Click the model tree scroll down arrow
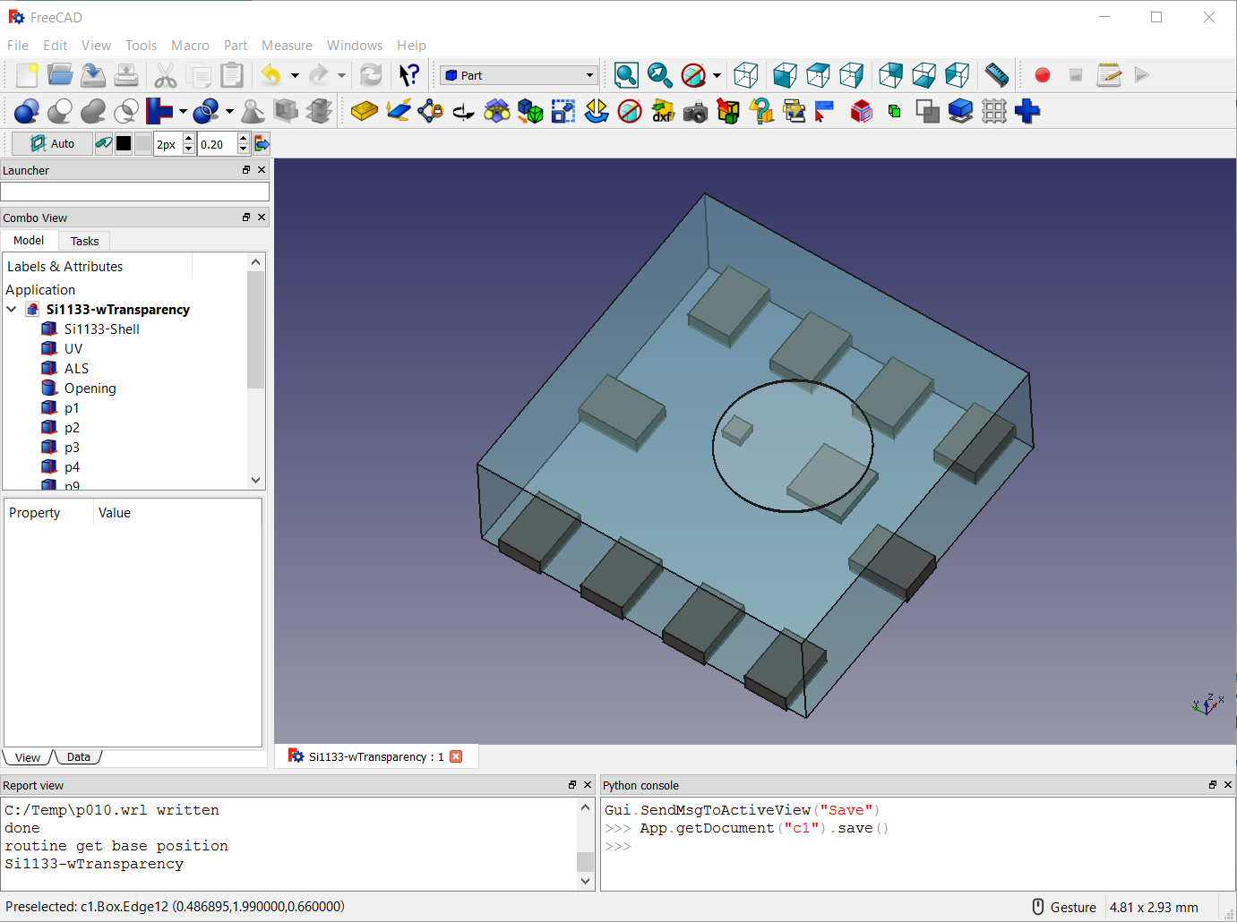Image resolution: width=1237 pixels, height=922 pixels. click(256, 480)
